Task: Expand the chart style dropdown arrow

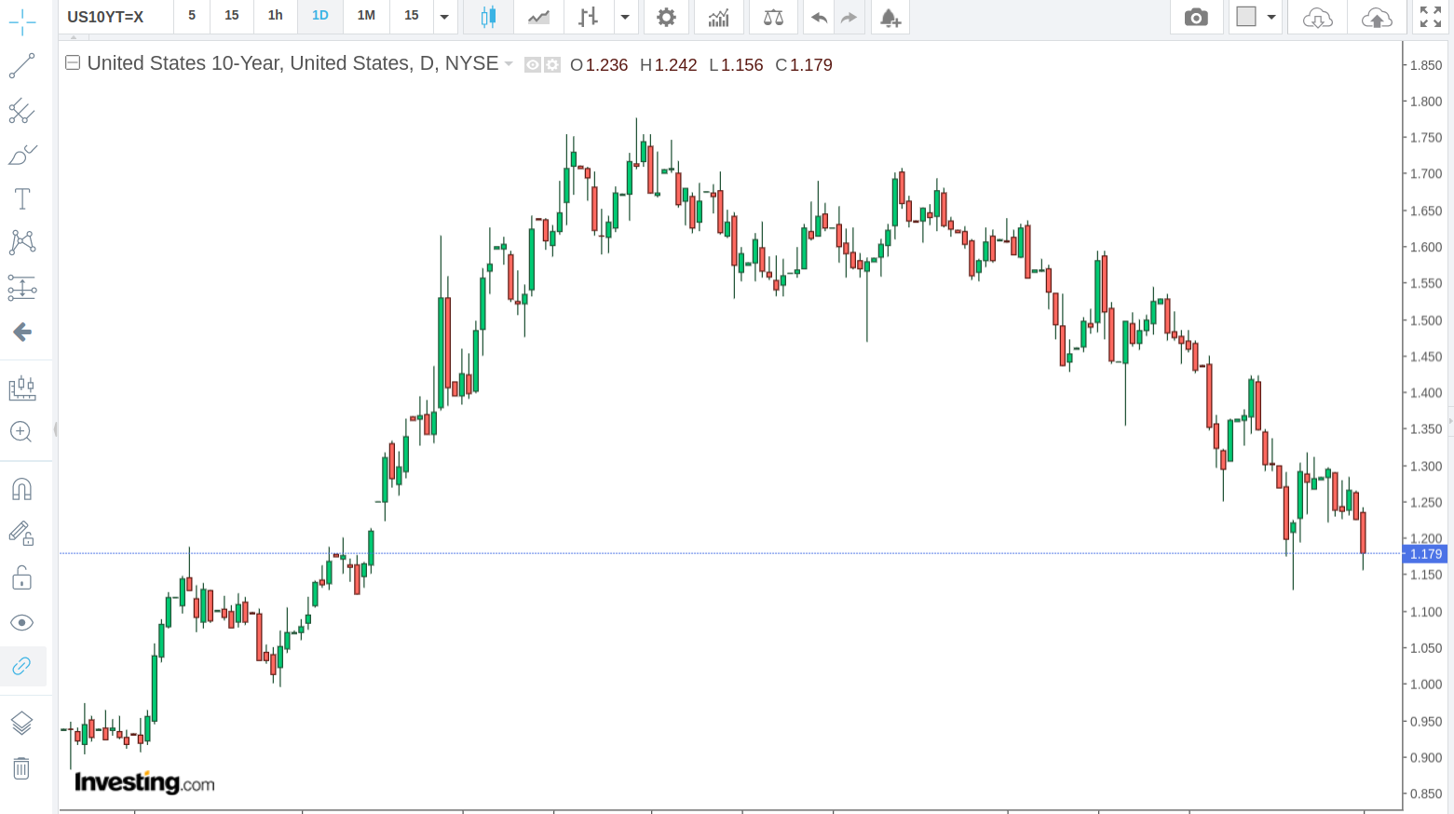Action: tap(625, 17)
